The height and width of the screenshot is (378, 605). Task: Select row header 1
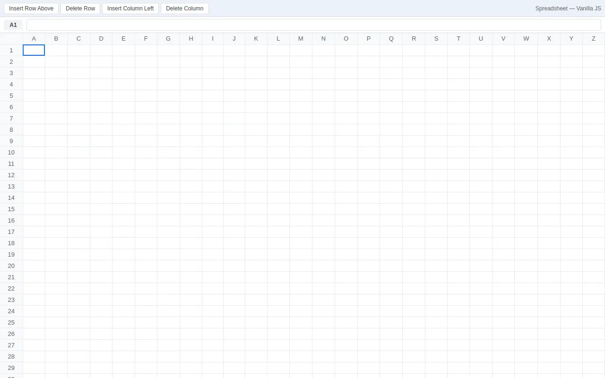point(11,50)
